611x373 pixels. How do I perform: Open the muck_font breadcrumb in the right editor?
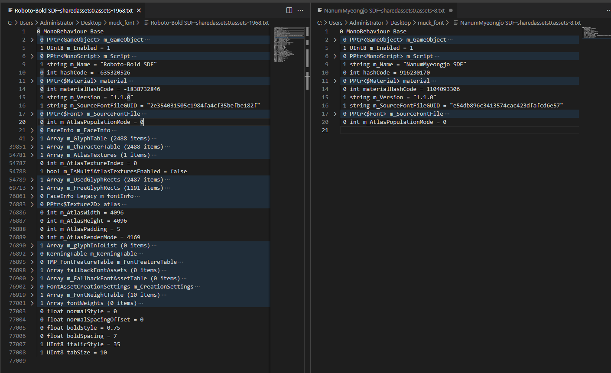[431, 23]
